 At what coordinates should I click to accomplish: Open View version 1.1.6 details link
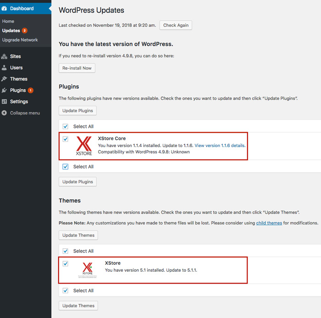pos(220,146)
